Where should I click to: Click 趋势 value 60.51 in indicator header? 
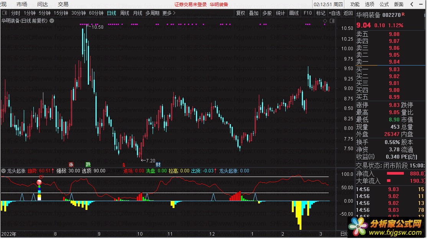[45, 171]
